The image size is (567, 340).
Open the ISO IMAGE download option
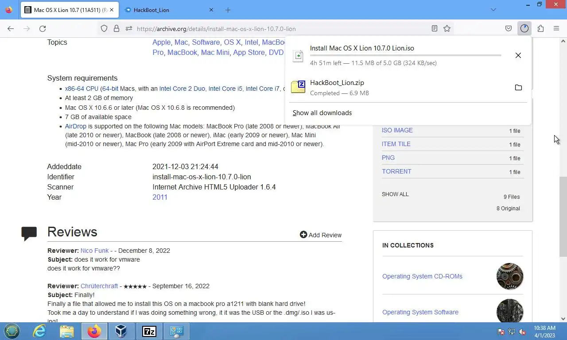pyautogui.click(x=397, y=130)
